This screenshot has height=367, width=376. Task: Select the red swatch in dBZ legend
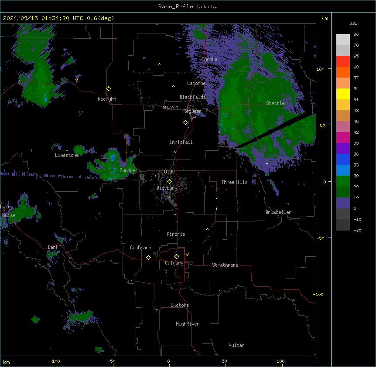point(343,61)
